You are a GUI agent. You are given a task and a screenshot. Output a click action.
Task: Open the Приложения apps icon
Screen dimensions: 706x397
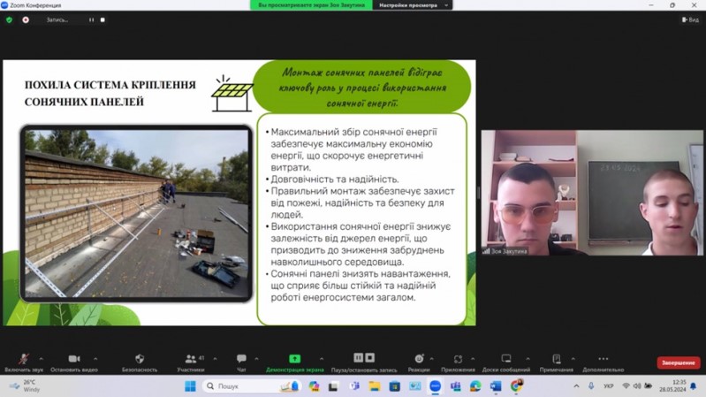click(458, 359)
